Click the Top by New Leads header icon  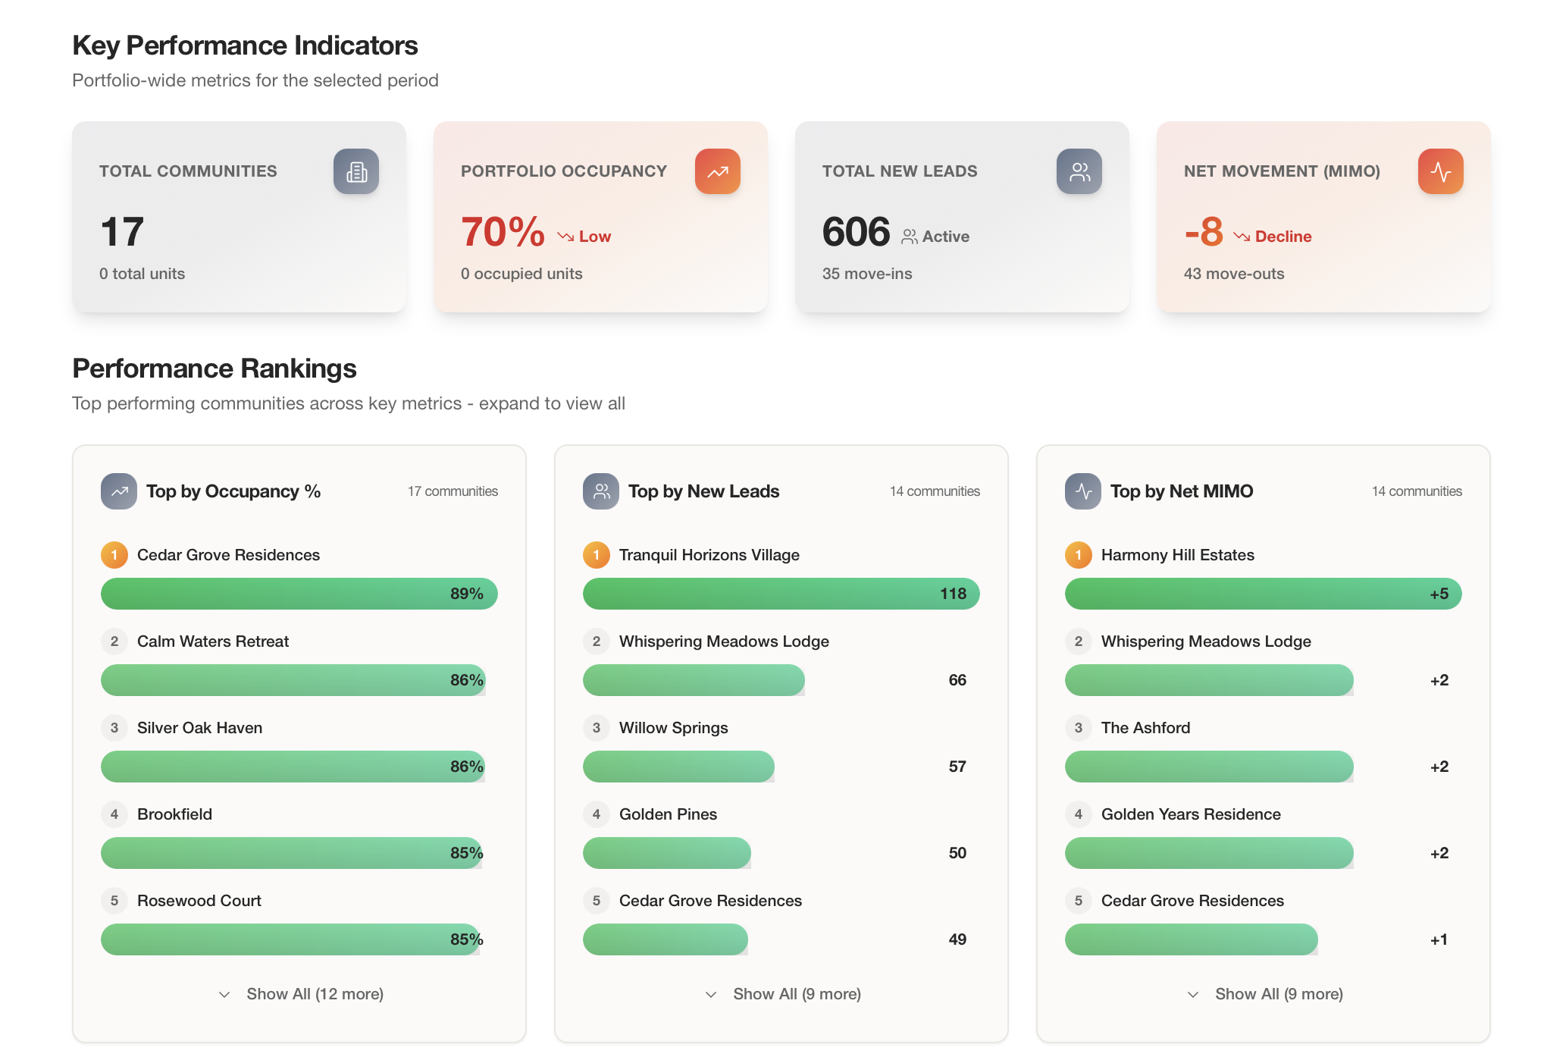tap(601, 491)
